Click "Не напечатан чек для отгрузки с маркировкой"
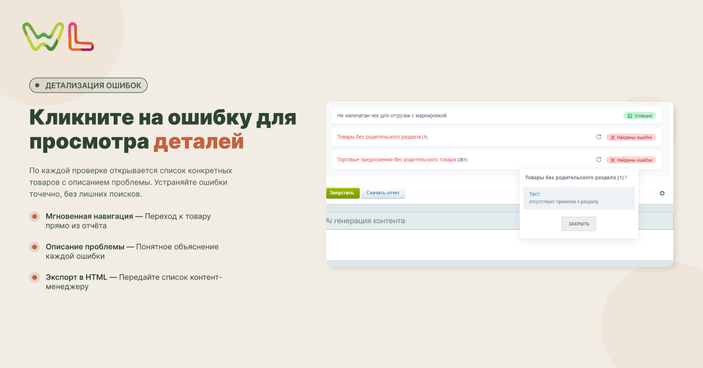Image resolution: width=703 pixels, height=368 pixels. [392, 116]
